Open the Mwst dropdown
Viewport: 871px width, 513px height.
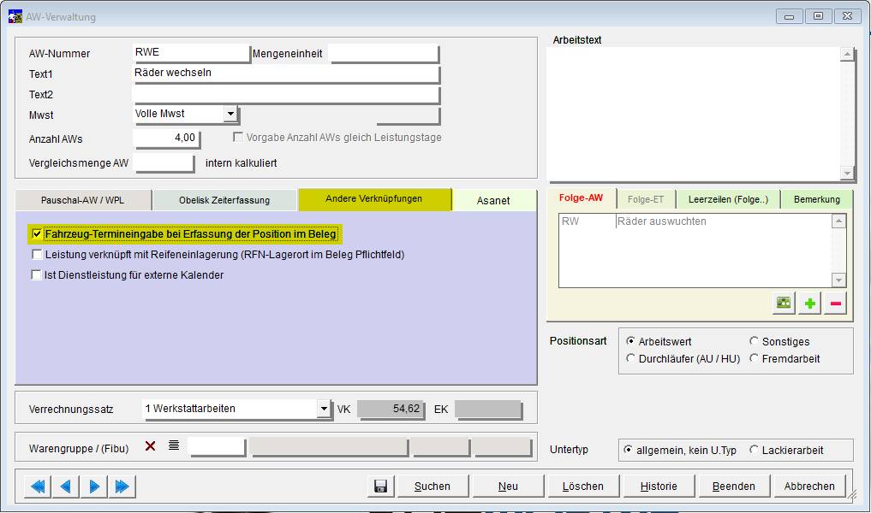tap(230, 114)
